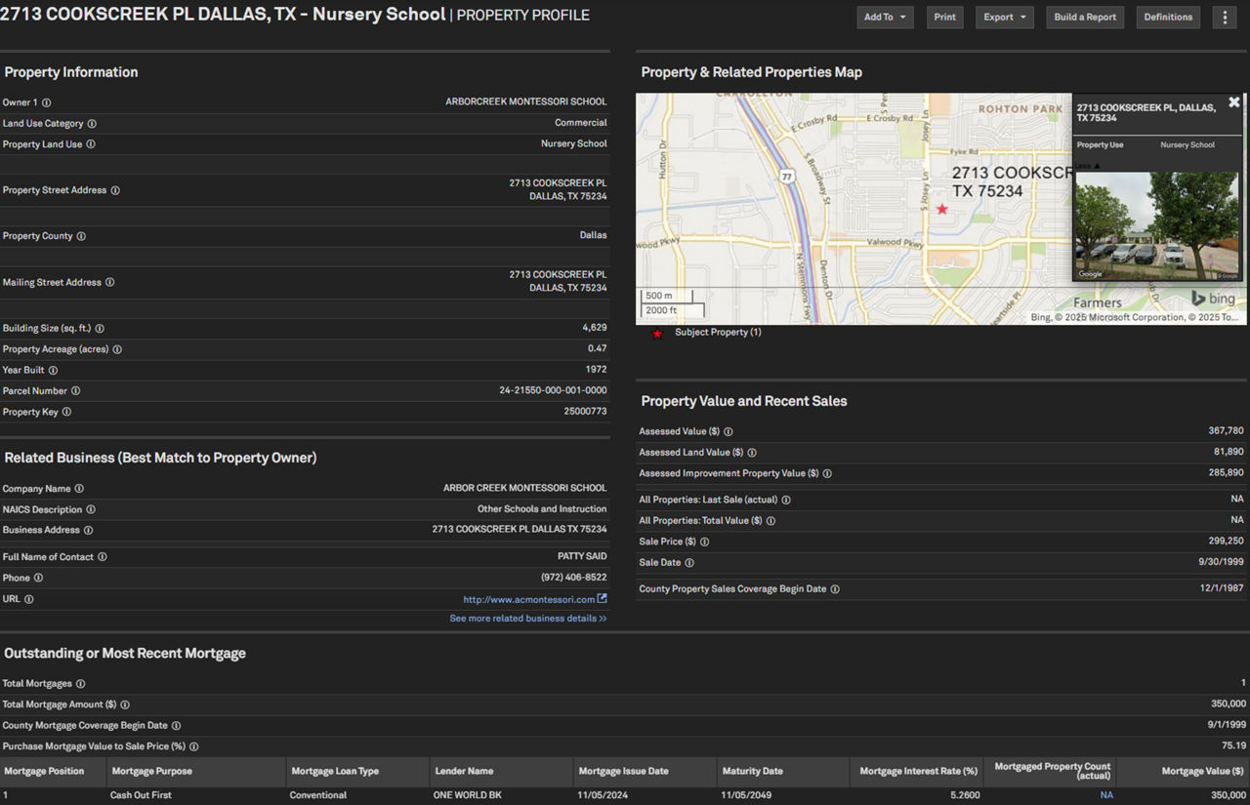1250x805 pixels.
Task: Click the Print button
Action: pos(944,17)
